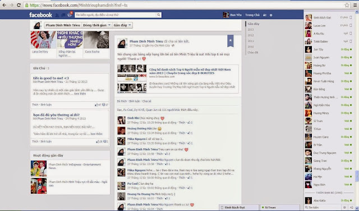
Task: Click the profile picture next to the name button
Action: tap(37, 25)
